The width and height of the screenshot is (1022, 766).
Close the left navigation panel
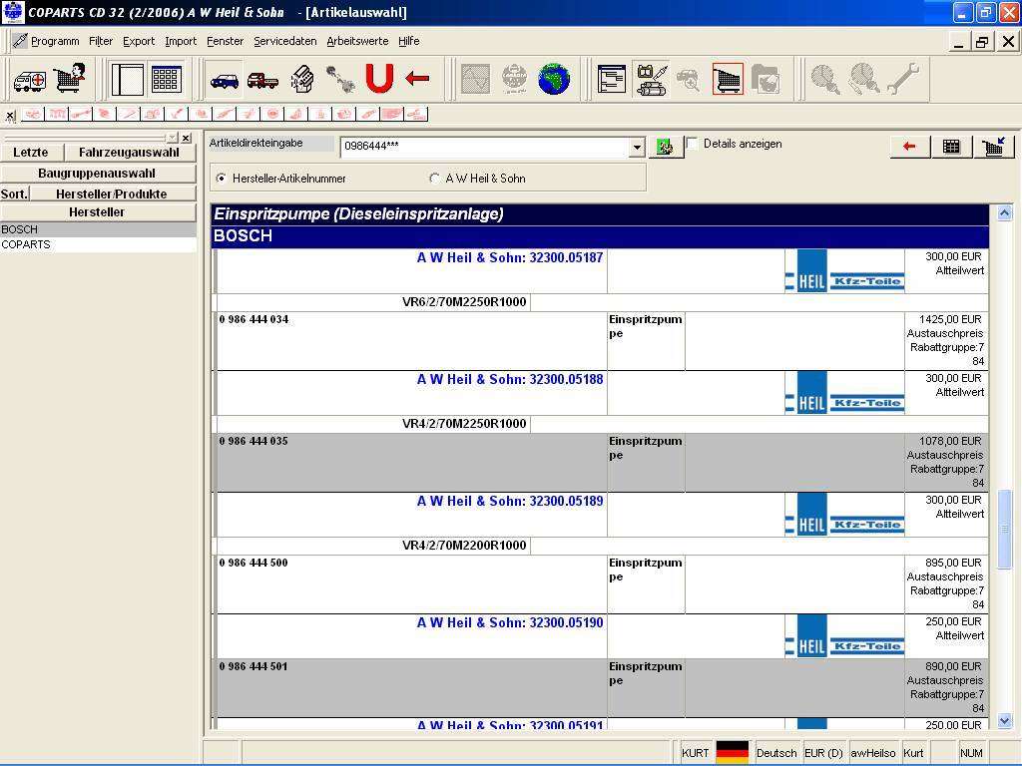(187, 138)
